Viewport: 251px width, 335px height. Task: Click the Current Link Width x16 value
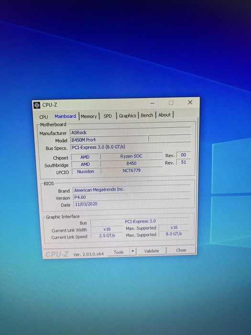pyautogui.click(x=107, y=229)
